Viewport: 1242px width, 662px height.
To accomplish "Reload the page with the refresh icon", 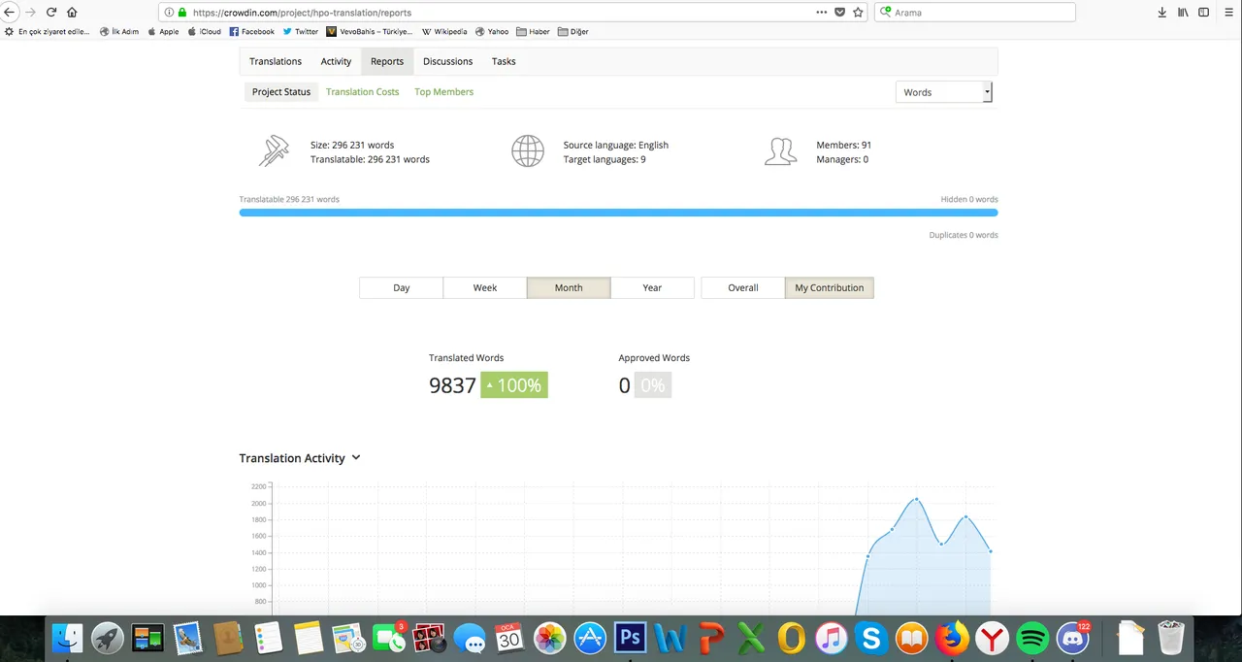I will click(51, 13).
